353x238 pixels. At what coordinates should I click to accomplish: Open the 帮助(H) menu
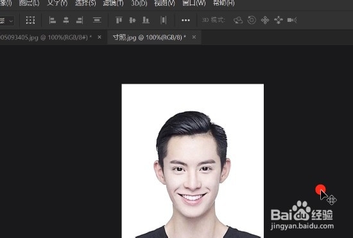point(223,3)
